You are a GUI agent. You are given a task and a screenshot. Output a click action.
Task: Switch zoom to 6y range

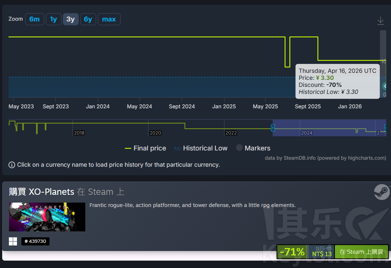88,19
